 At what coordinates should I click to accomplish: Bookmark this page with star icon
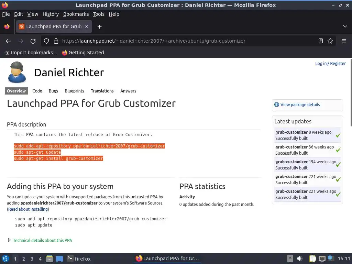click(x=330, y=41)
